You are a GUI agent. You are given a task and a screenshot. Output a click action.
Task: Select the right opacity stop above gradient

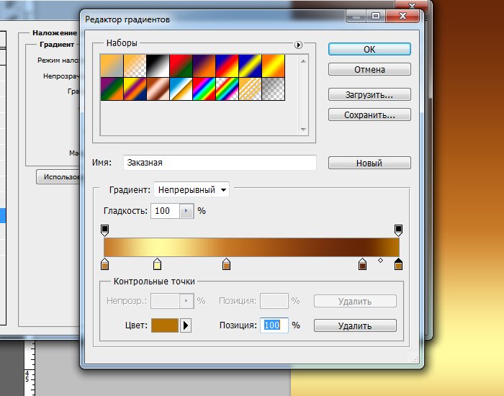(398, 230)
